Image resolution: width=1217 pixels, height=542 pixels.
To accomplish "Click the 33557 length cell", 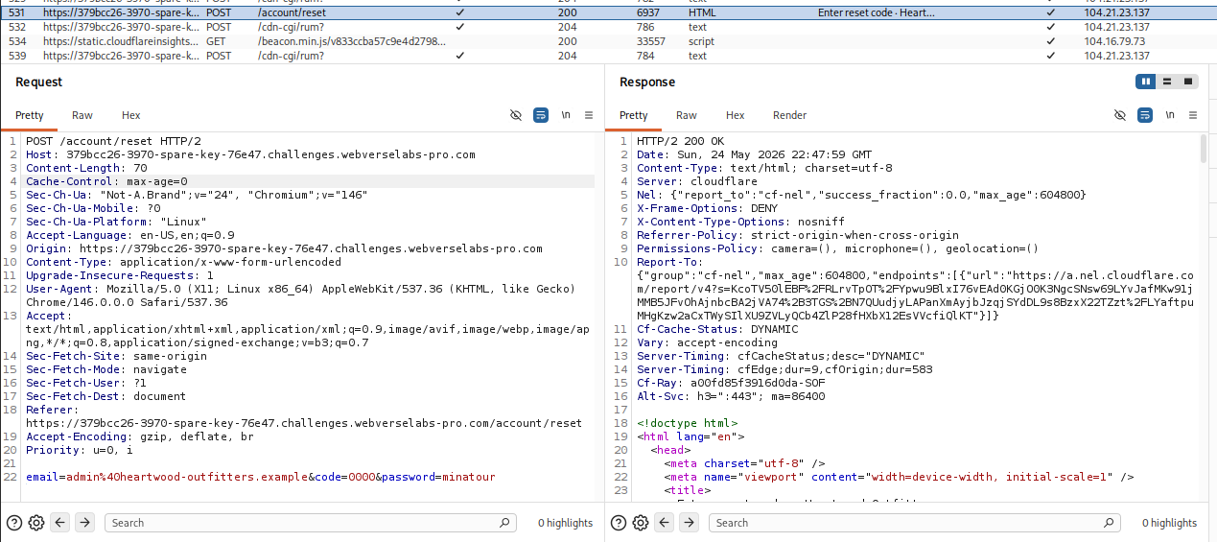I will coord(652,41).
